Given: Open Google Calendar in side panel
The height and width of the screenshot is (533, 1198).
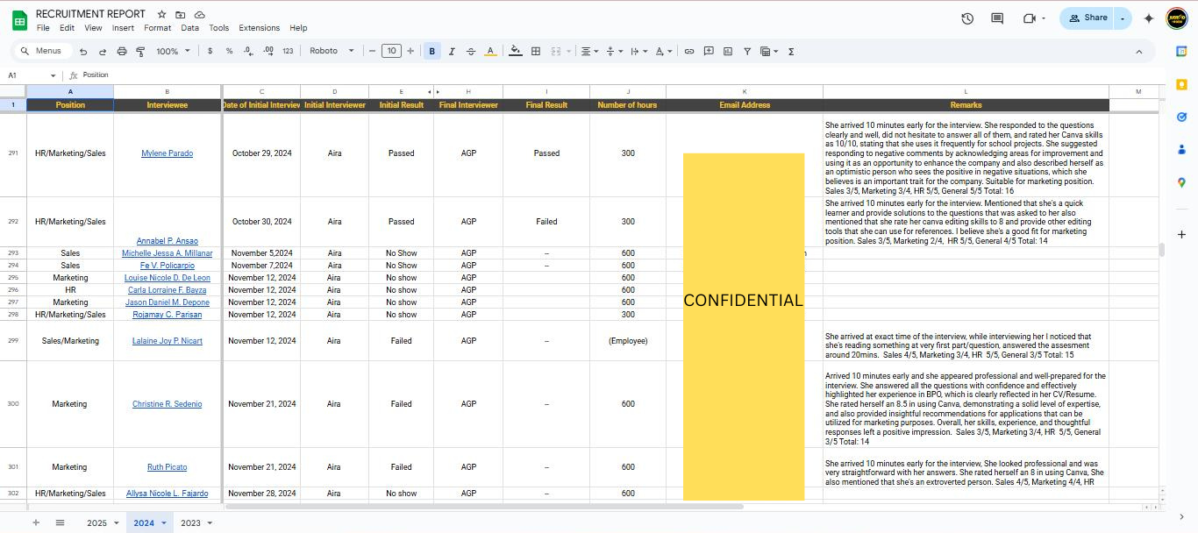Looking at the screenshot, I should pos(1181,51).
